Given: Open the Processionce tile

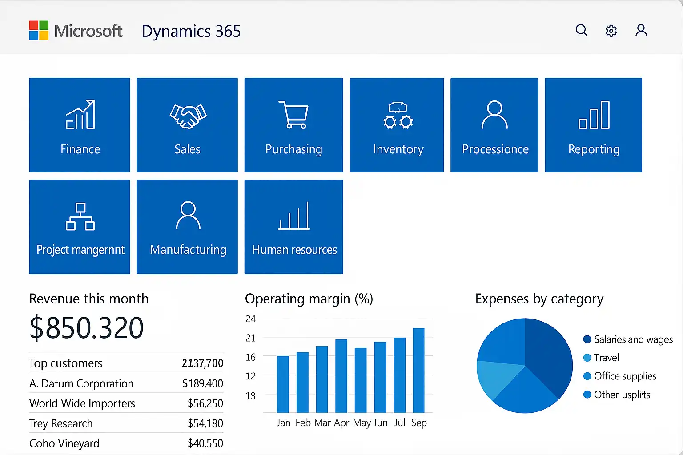Looking at the screenshot, I should (x=494, y=125).
